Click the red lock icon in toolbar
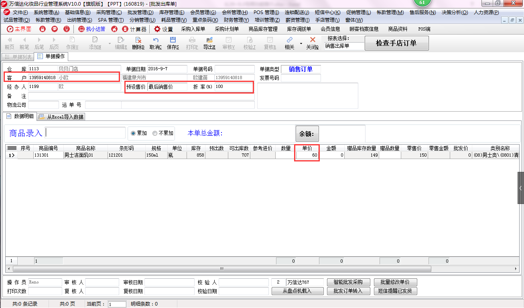The width and height of the screenshot is (524, 308). 43,29
